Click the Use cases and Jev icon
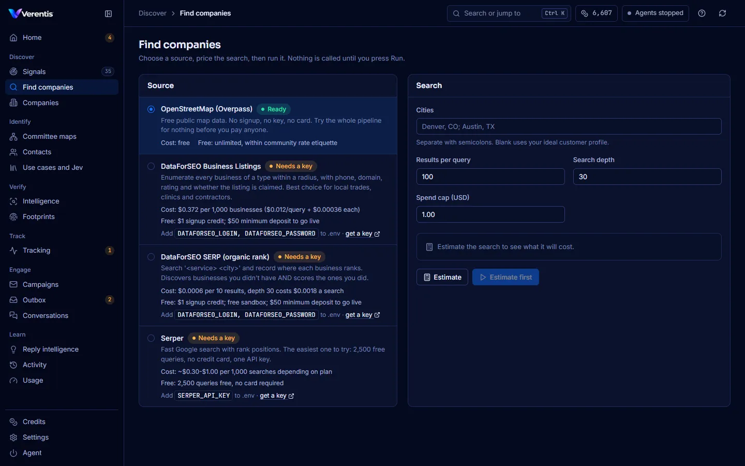Screen dimensions: 745x466 (x=13, y=168)
